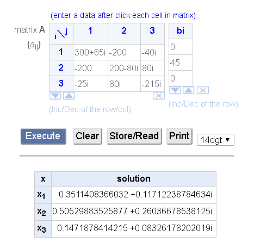Click the up arrow icon under matrix A
279x242 pixels.
coord(69,96)
